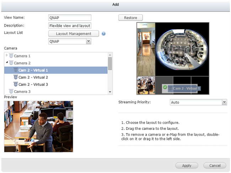Click the Camera 2 camera icon

[x=11, y=63]
